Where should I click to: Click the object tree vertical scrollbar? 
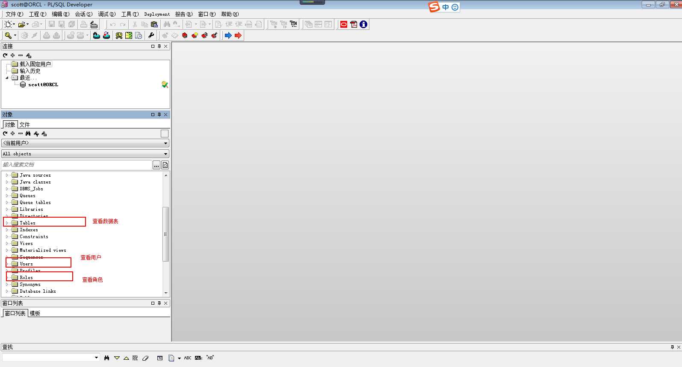coord(166,234)
